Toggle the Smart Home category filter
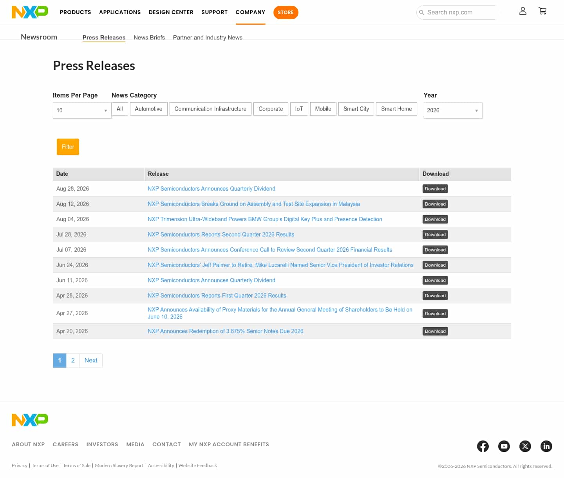 [x=396, y=109]
